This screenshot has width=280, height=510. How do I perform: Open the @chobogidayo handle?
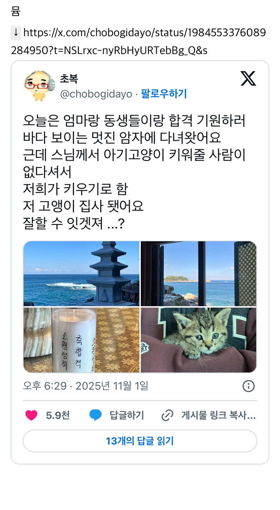(x=96, y=94)
